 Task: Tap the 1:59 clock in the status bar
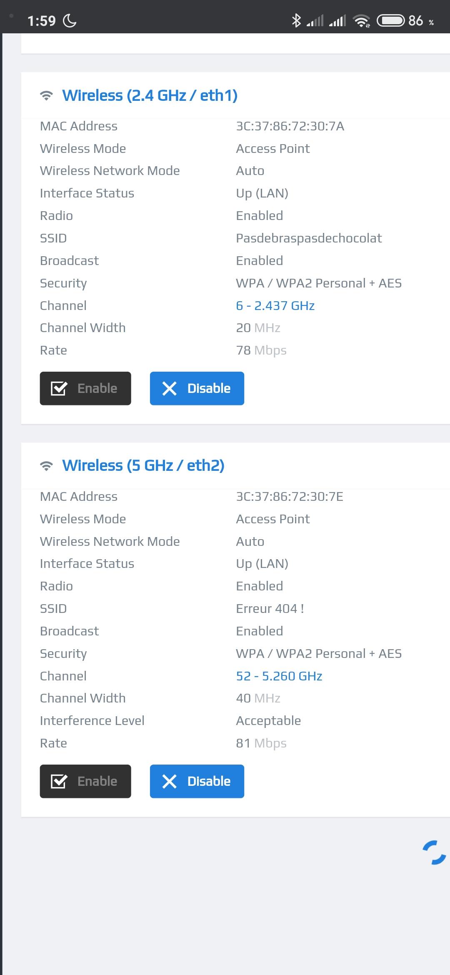41,20
